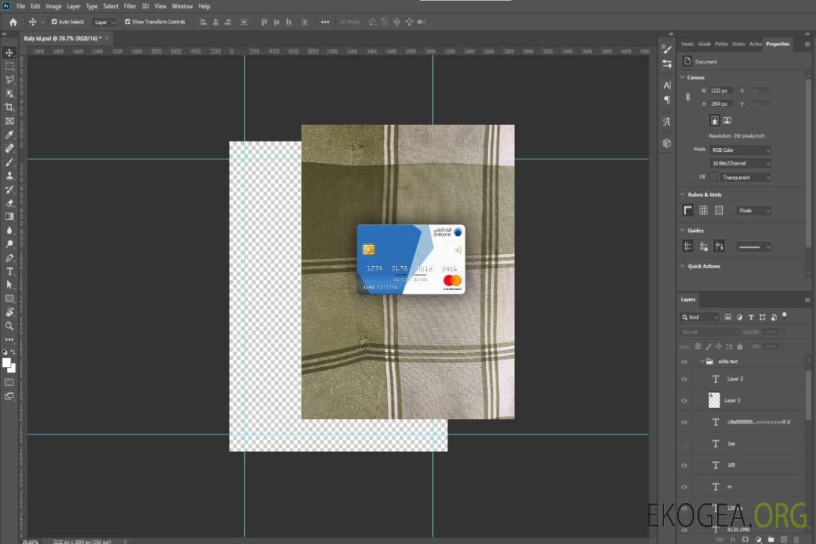This screenshot has height=544, width=816.
Task: Pick the Eraser tool
Action: point(10,202)
